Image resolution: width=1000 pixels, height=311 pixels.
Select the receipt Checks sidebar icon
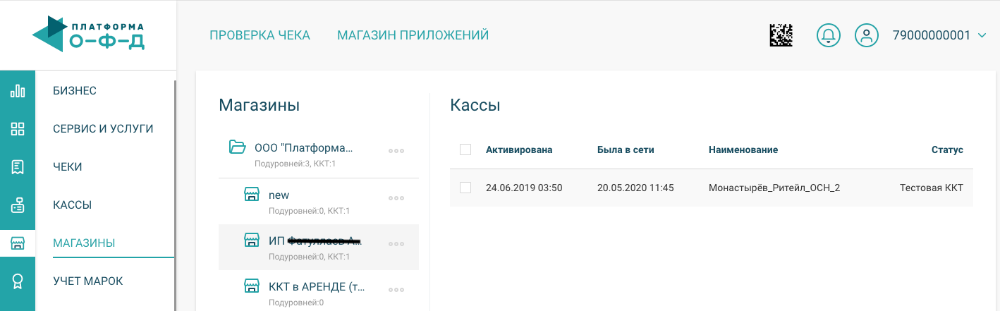(18, 167)
